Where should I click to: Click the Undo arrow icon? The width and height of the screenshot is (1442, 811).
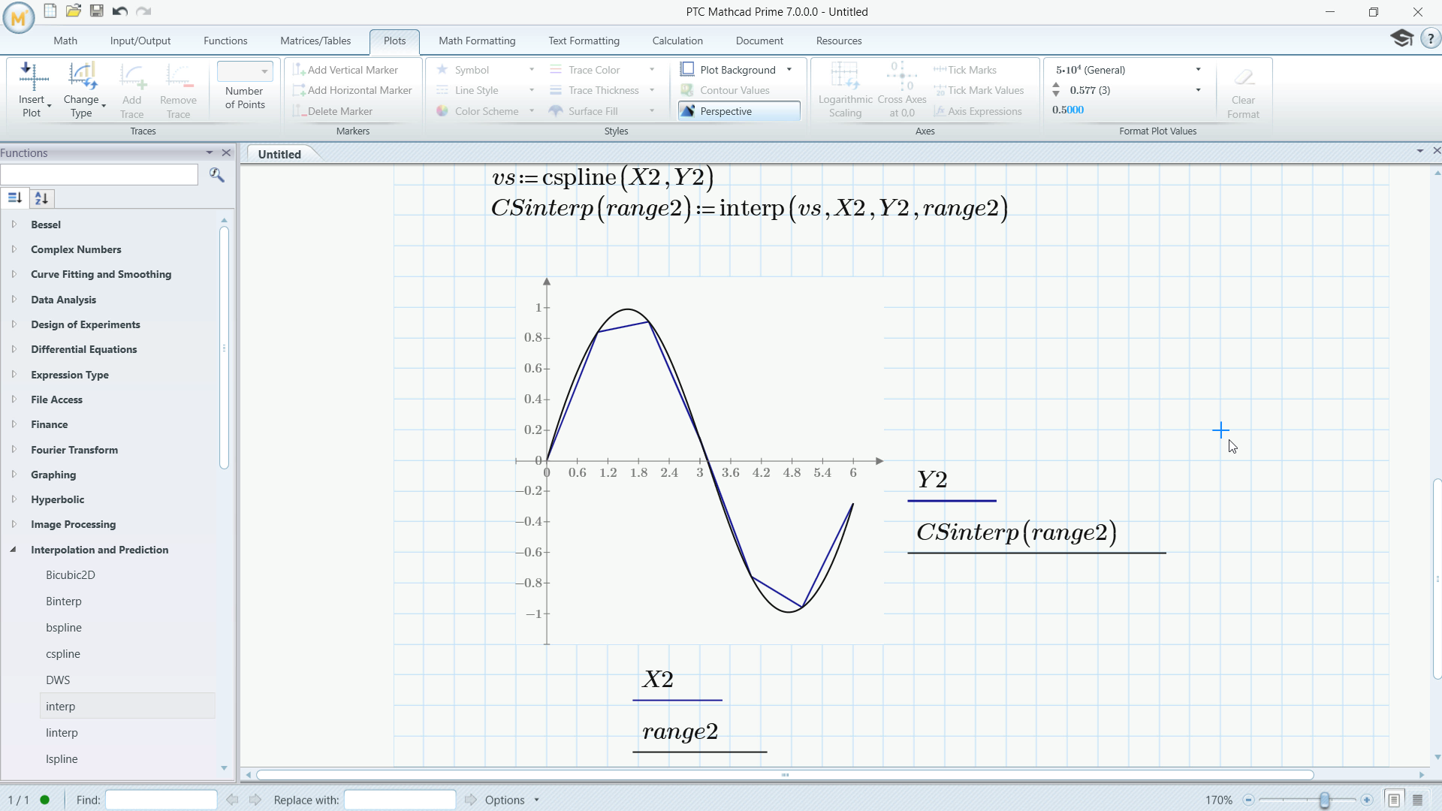pos(119,11)
